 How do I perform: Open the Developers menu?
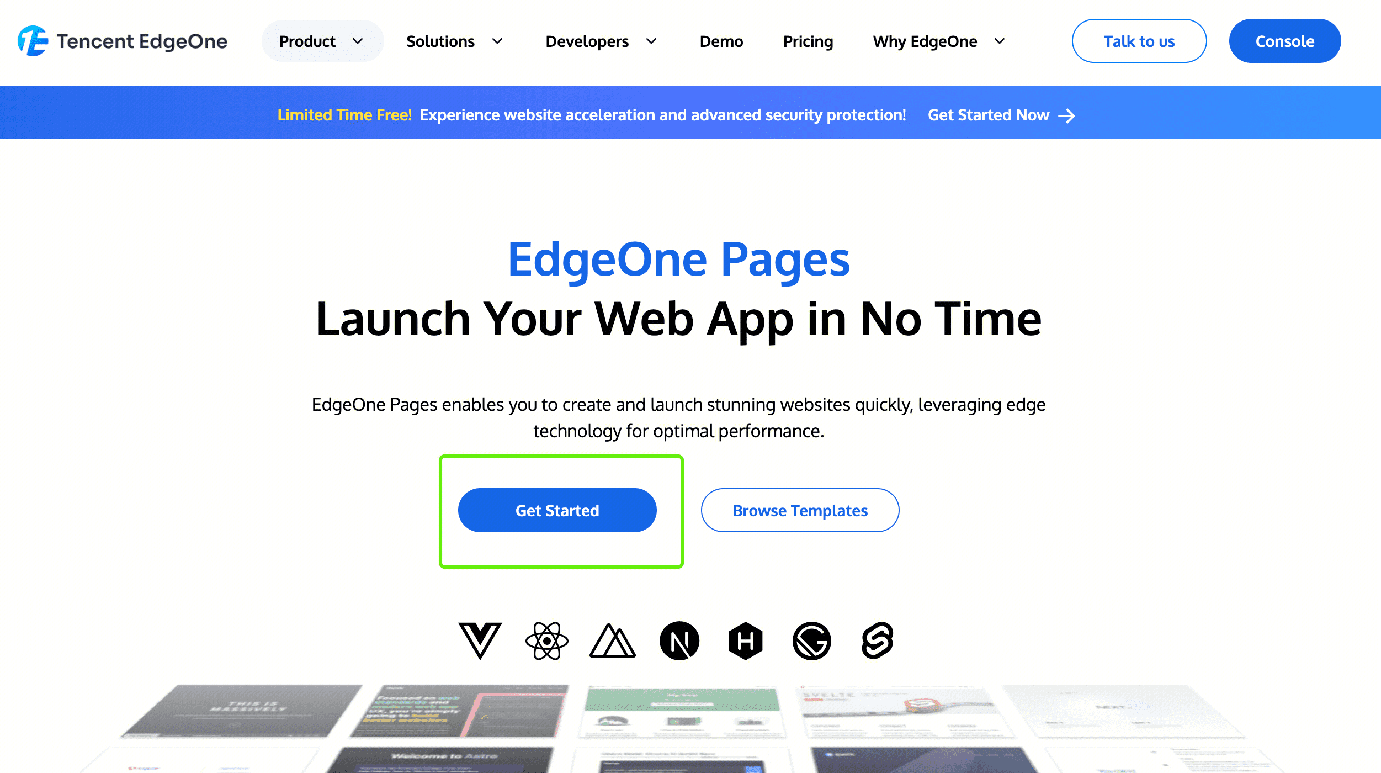(x=601, y=41)
